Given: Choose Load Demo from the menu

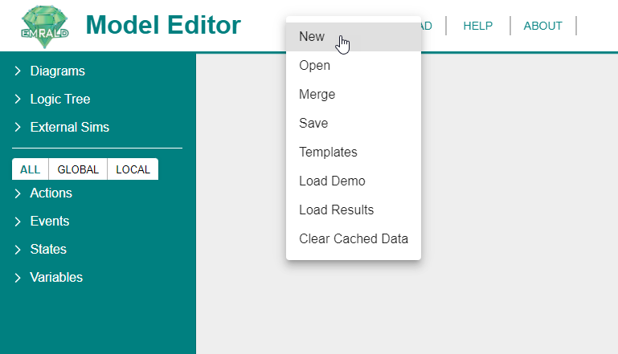Looking at the screenshot, I should tap(354, 181).
